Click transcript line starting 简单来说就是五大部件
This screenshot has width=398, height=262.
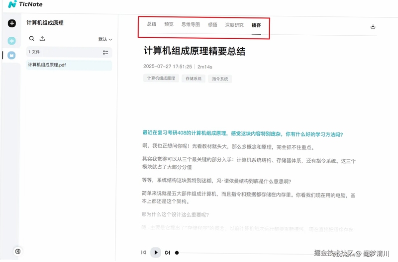[248, 198]
